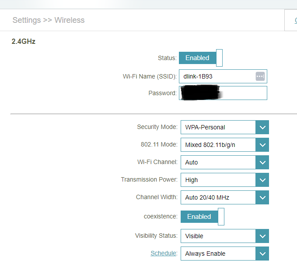Expand the Transmission Power dropdown arrow
297x268 pixels.
click(x=262, y=180)
